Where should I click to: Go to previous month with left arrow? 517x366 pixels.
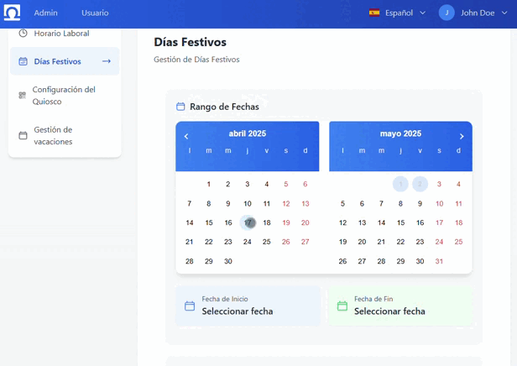point(186,136)
